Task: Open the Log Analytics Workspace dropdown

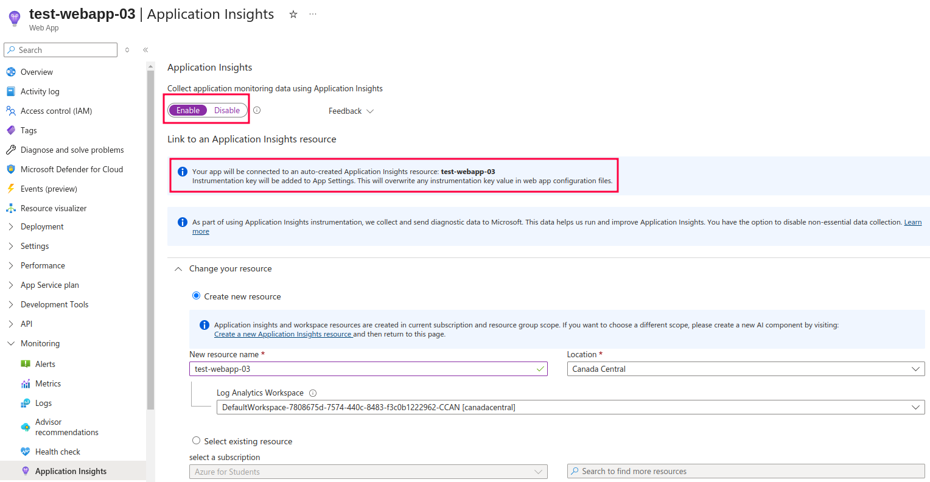Action: click(570, 407)
